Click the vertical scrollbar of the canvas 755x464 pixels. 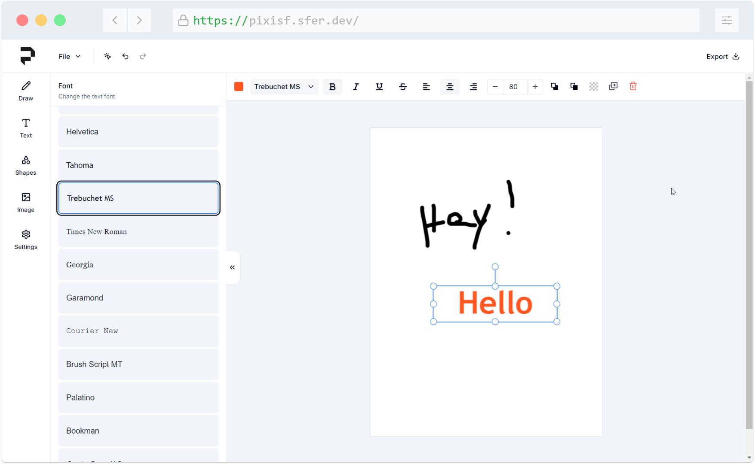point(749,255)
